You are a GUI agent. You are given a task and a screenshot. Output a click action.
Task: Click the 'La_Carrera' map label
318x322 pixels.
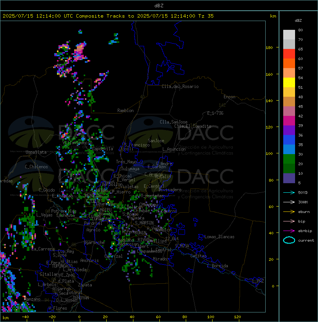[43, 249]
